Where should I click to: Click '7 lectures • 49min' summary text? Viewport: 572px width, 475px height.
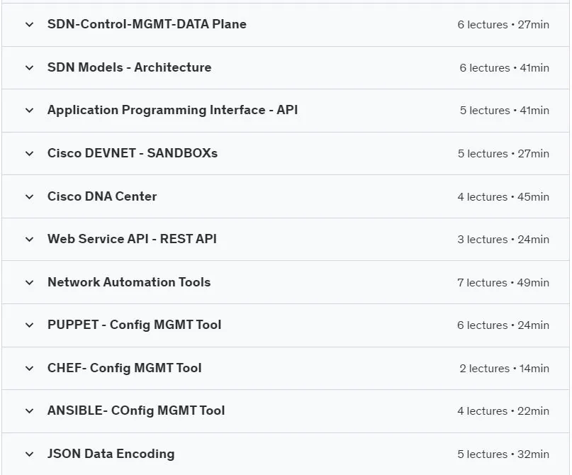503,283
